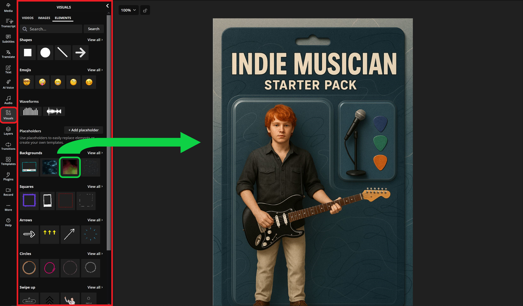Select the green-highlighted background thumbnail
The width and height of the screenshot is (523, 306).
tap(70, 167)
